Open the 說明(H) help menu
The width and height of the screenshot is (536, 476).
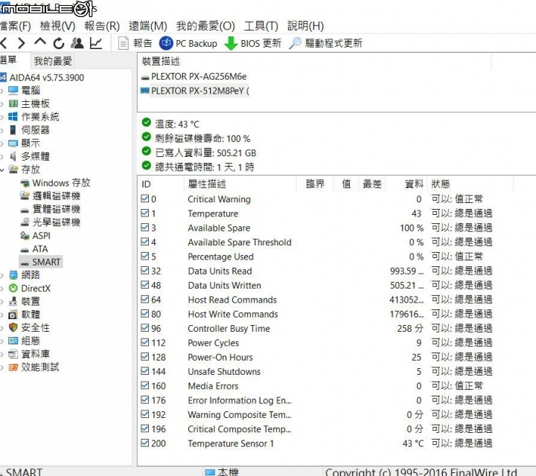pyautogui.click(x=306, y=25)
